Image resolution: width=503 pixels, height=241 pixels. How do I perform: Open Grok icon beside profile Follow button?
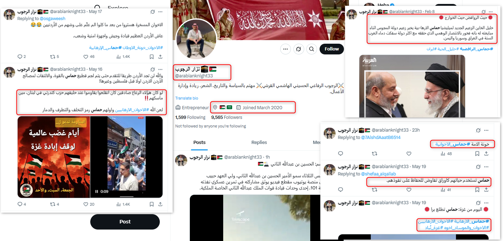[298, 49]
